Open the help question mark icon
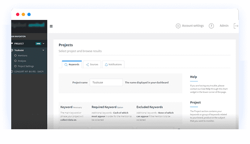Viewport: 250px width, 144px height. point(211,26)
